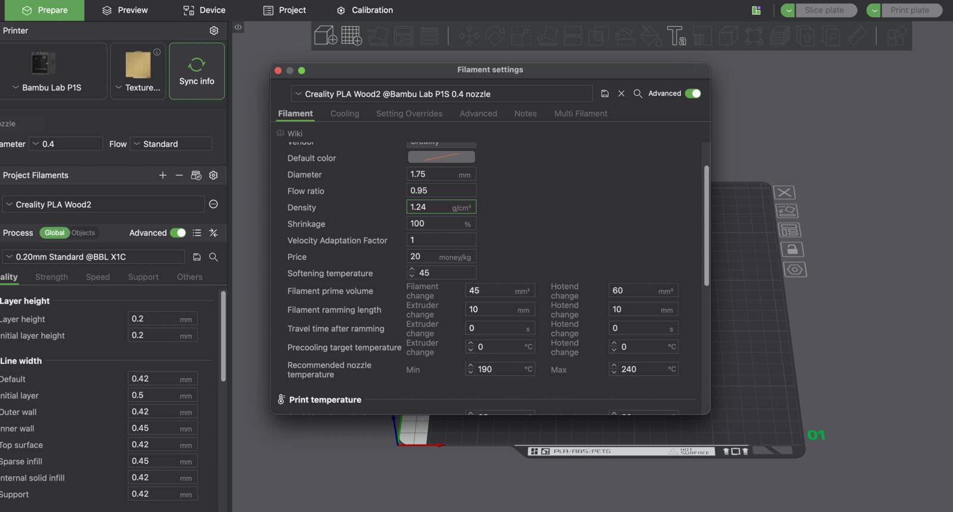Add a new project filament
Viewport: 953px width, 512px height.
(x=163, y=175)
